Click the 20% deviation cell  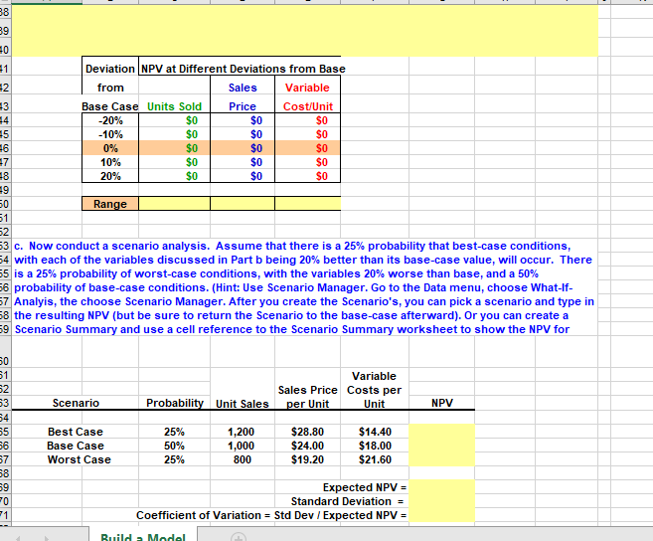[110, 176]
